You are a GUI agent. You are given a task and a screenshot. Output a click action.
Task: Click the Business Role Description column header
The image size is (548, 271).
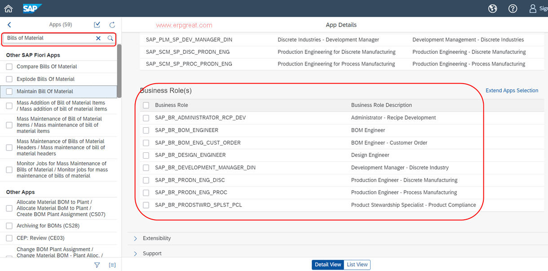pos(381,105)
